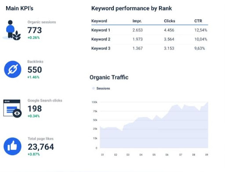Click the 12,54% CTR cell

pyautogui.click(x=201, y=30)
